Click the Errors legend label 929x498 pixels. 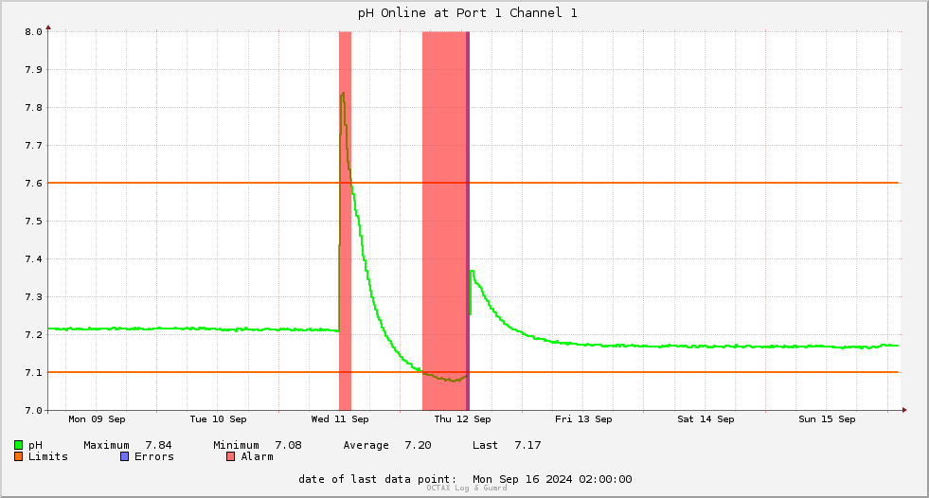pyautogui.click(x=154, y=456)
